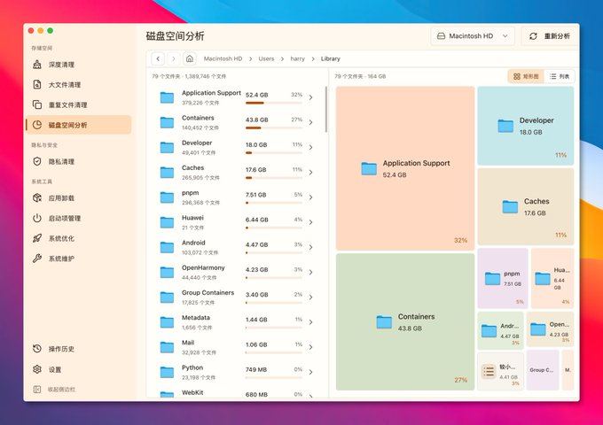Open 启动项管理 in the sidebar
603x425 pixels.
tap(78, 219)
